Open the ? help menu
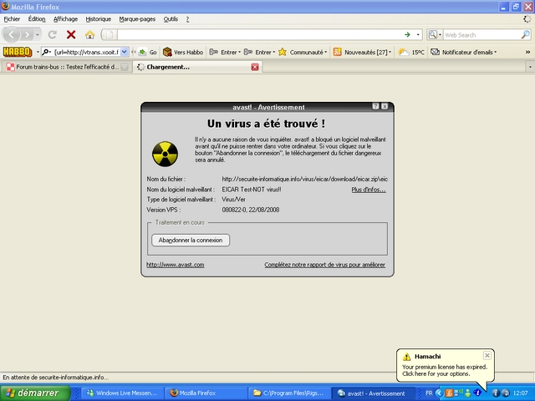 pos(187,19)
